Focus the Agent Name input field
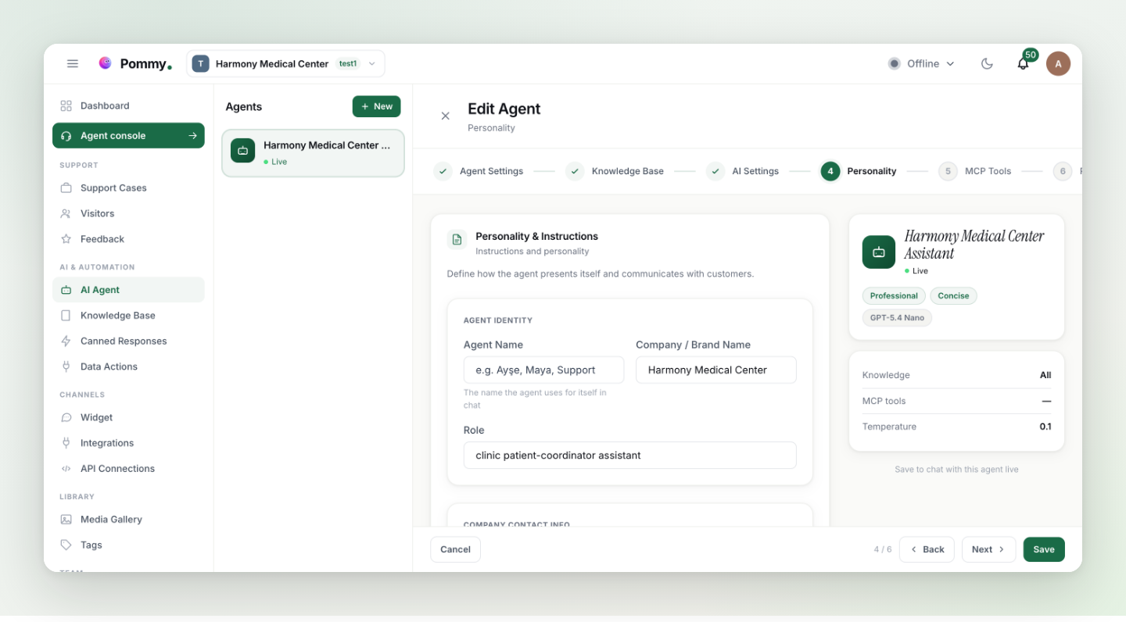 pyautogui.click(x=543, y=370)
